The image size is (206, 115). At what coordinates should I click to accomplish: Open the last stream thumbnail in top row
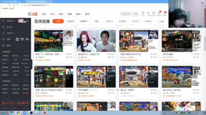click(x=181, y=41)
